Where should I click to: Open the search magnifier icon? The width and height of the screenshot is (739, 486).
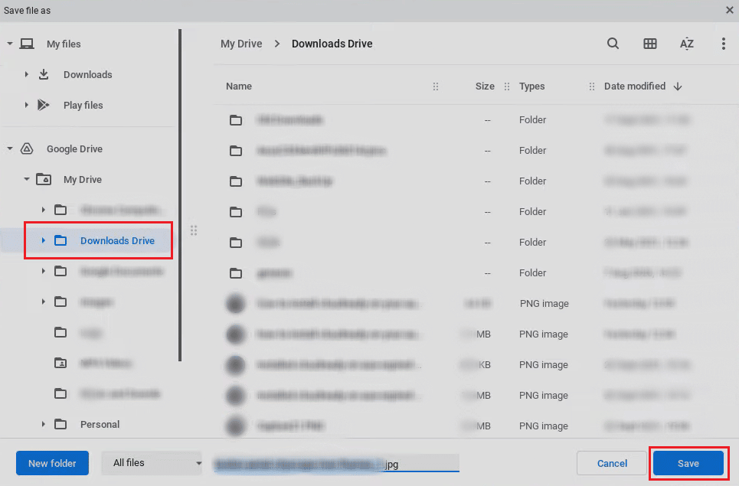(613, 44)
